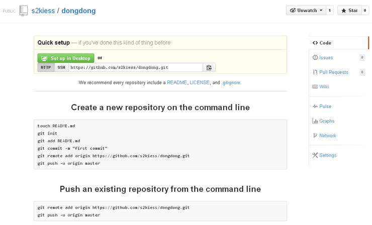Open the LICENSE recommendation link
This screenshot has height=225, width=372.
(x=200, y=82)
